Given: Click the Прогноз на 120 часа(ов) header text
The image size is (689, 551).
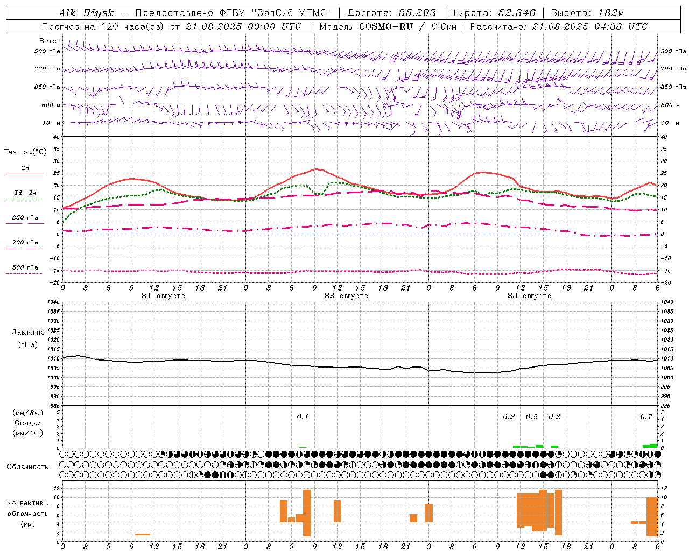Looking at the screenshot, I should coord(104,26).
